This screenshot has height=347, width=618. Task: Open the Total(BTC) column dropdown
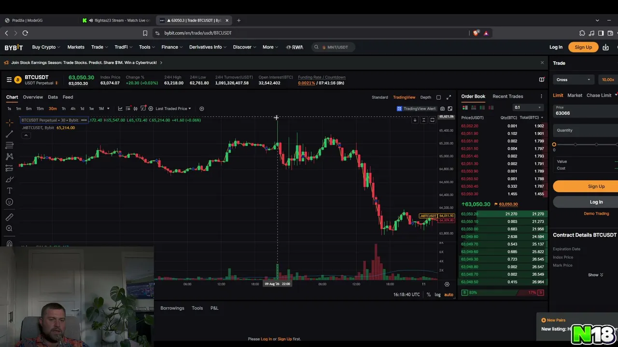[531, 118]
